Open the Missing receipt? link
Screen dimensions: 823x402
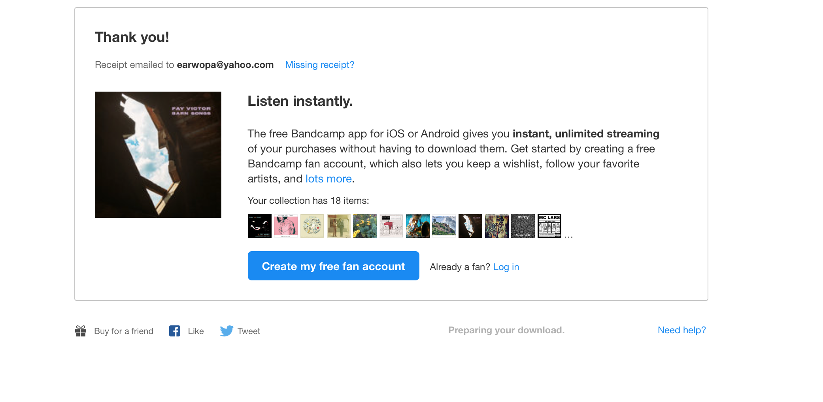[x=319, y=65]
